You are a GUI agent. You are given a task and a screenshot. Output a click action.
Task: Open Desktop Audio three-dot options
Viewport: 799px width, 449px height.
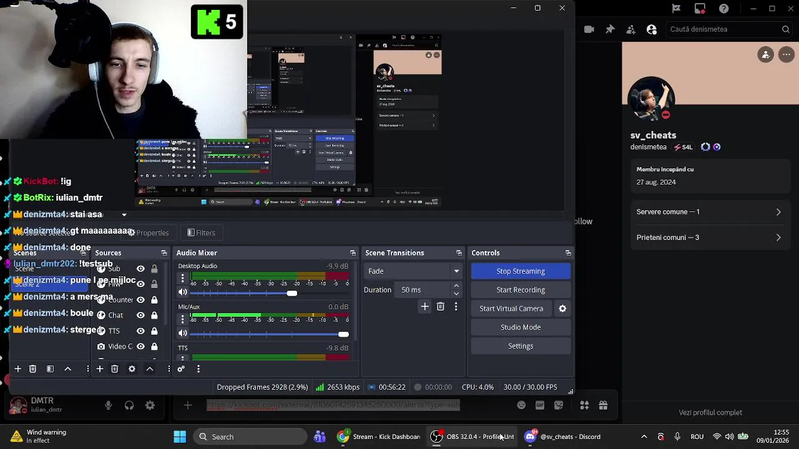(x=182, y=279)
